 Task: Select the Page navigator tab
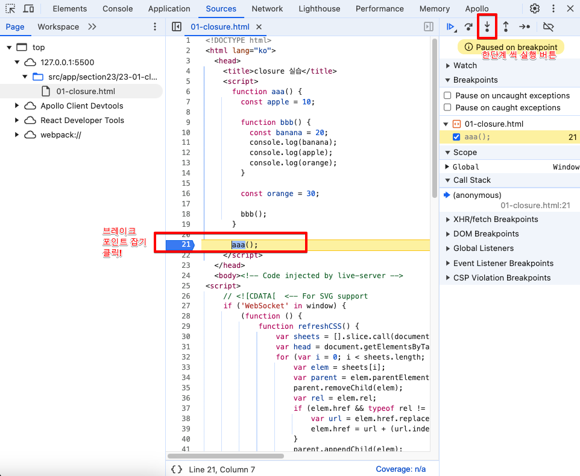[x=15, y=27]
